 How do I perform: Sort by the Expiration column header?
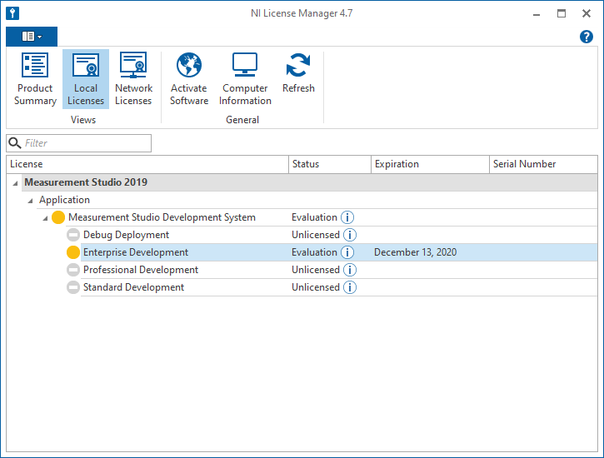[x=430, y=164]
